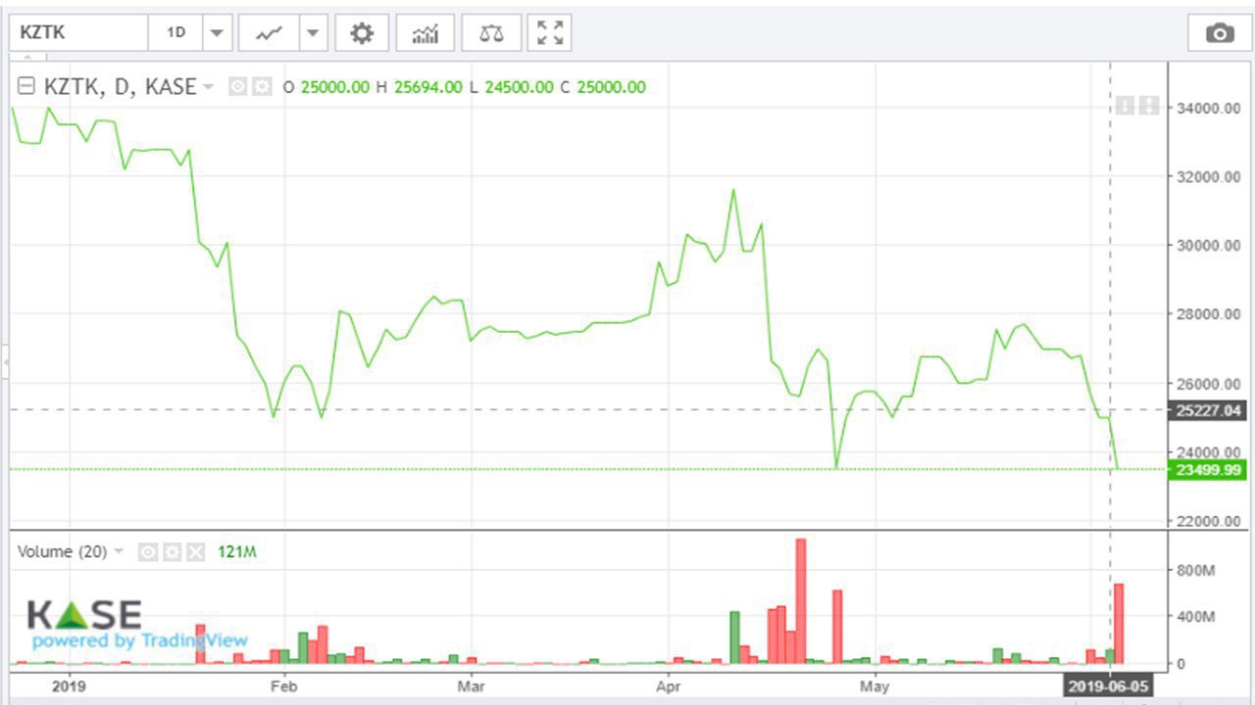Viewport: 1255px width, 705px height.
Task: Open the powered by TradingView link
Action: point(140,641)
